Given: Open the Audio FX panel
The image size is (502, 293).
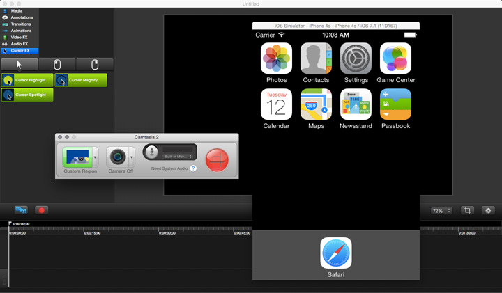Looking at the screenshot, I should [x=20, y=44].
